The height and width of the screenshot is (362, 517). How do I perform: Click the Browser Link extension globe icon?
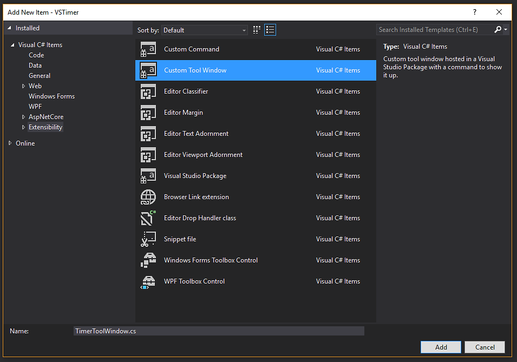coord(148,197)
